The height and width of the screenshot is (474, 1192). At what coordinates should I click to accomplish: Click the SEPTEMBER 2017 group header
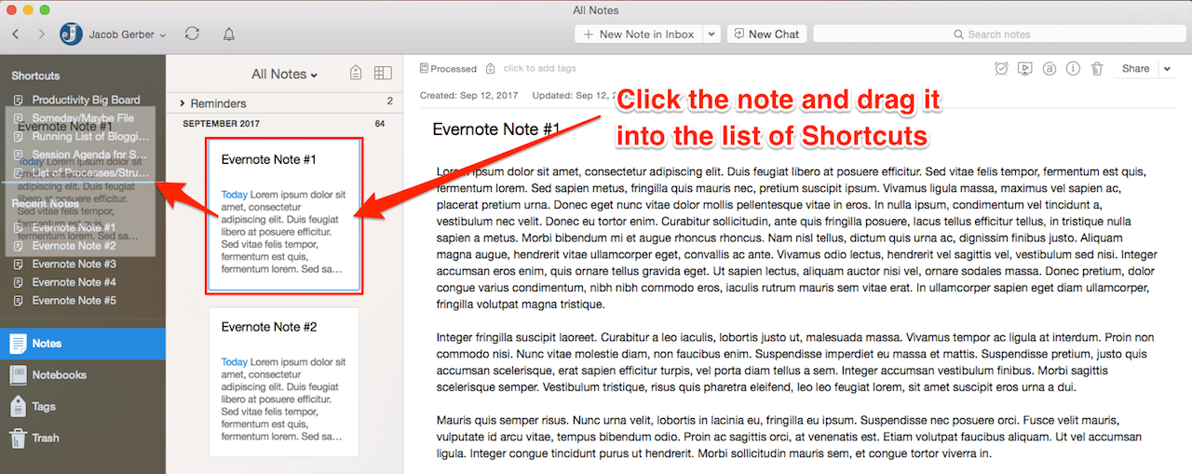pos(221,124)
